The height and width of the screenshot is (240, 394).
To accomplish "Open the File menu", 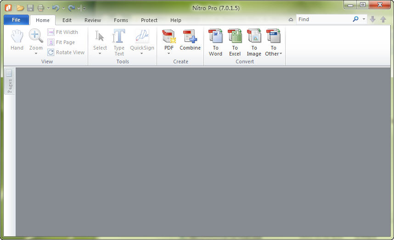I will tap(16, 20).
